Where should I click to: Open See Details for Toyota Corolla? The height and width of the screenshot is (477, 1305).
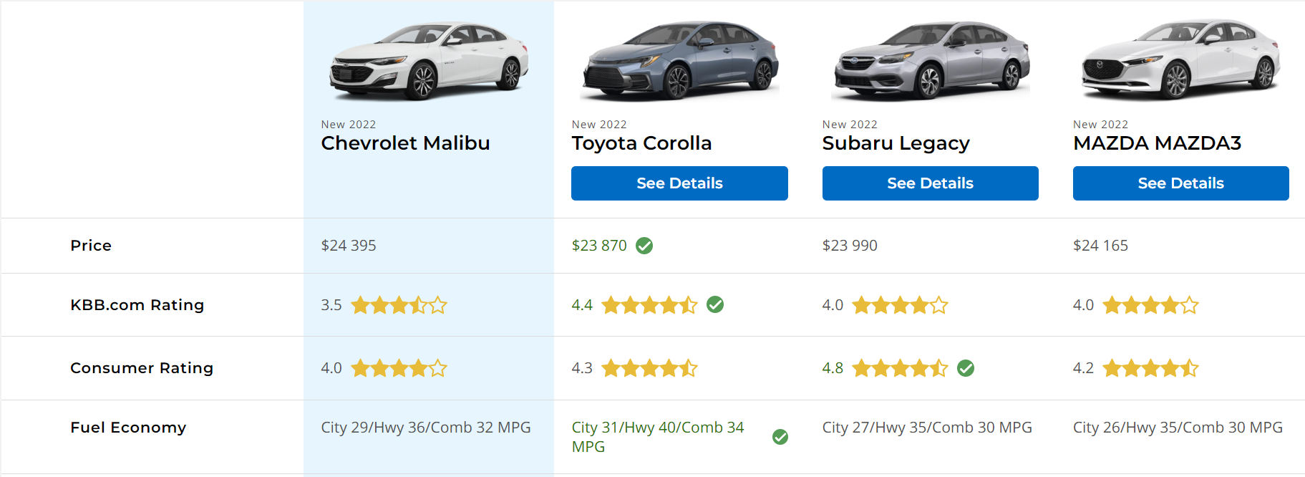(679, 183)
